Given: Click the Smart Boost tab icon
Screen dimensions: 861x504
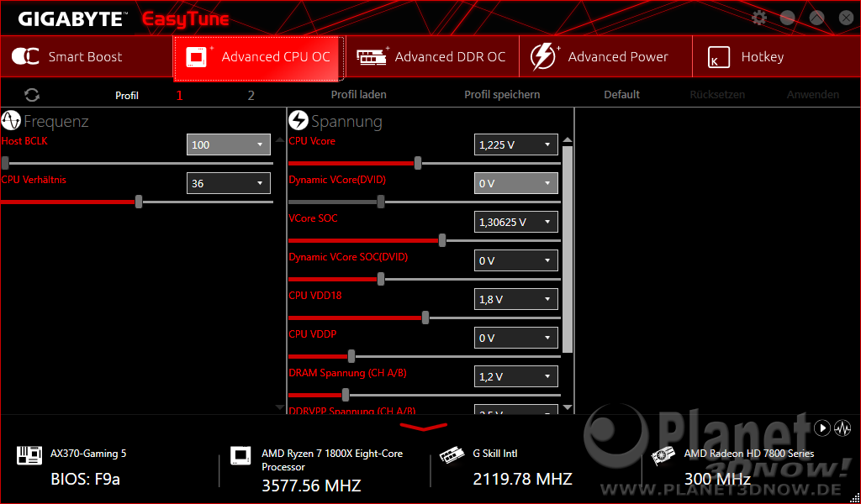Looking at the screenshot, I should (25, 56).
